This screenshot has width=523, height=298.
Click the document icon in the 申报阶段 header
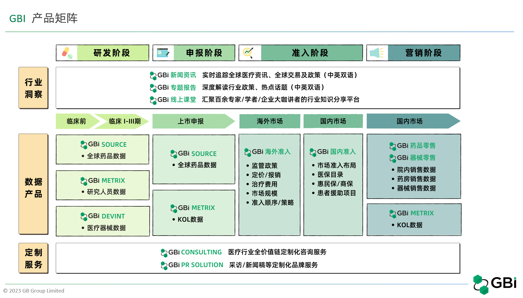click(163, 52)
